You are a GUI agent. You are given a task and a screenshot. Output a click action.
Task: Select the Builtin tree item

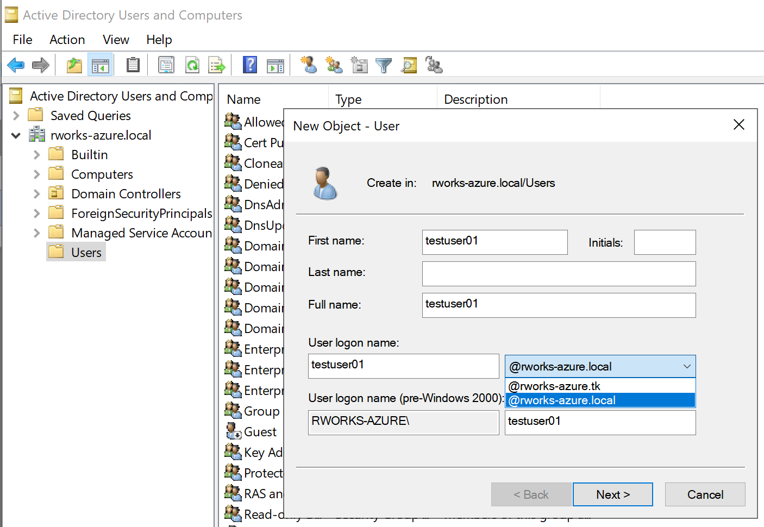[90, 155]
